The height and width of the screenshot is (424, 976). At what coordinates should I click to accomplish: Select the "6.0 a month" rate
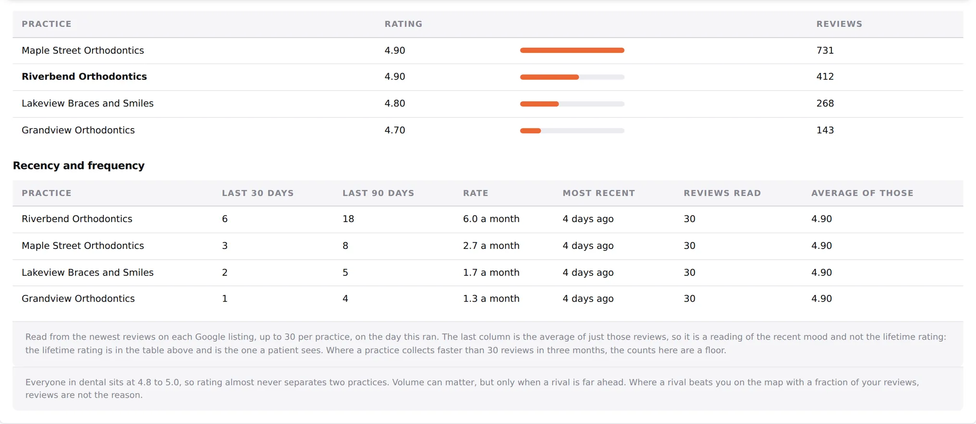(491, 219)
